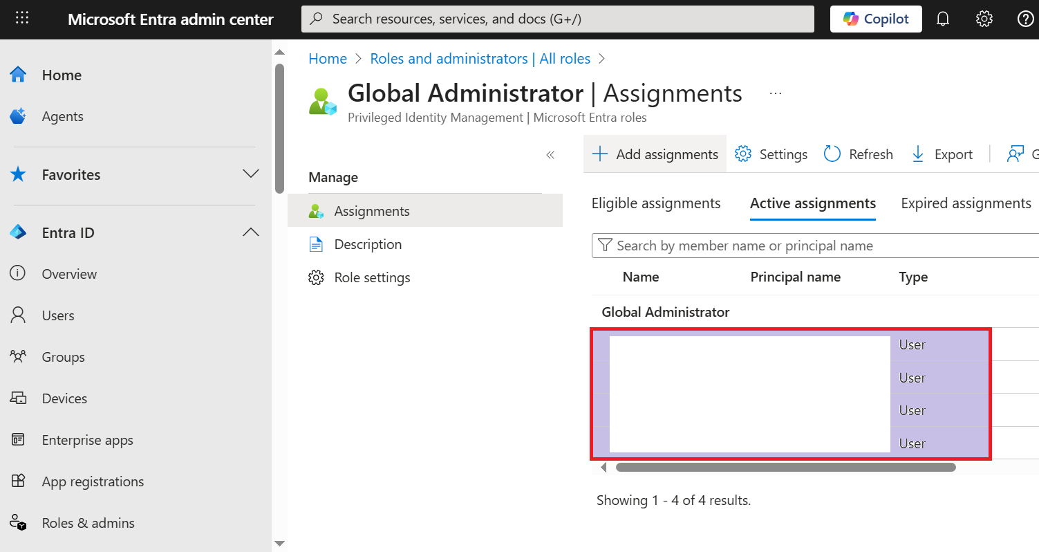Open portal settings gear icon
The image size is (1039, 552).
coord(984,19)
